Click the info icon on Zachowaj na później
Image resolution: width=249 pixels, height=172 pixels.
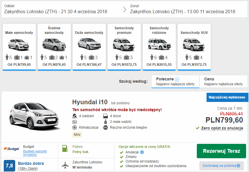238,166
